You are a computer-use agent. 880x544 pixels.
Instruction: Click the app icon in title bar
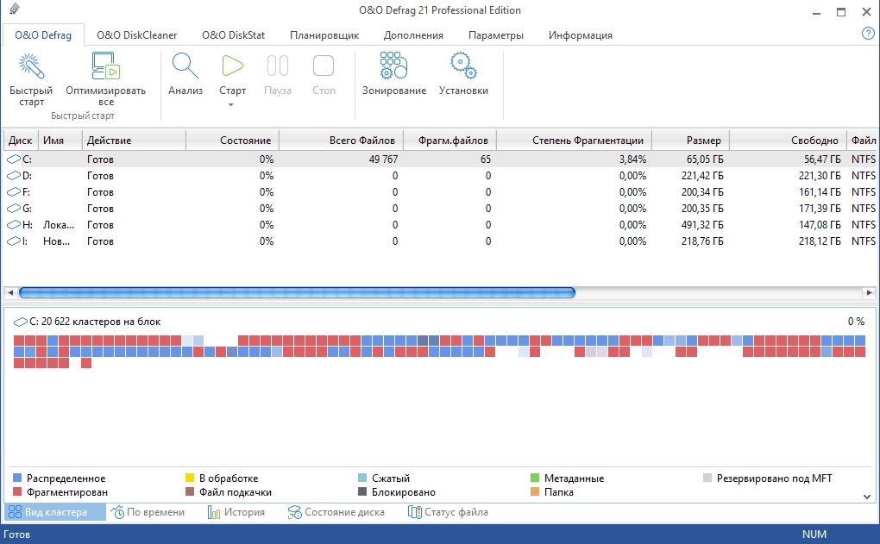click(15, 9)
